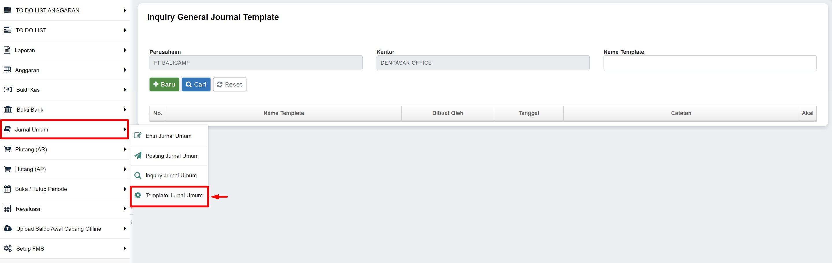This screenshot has height=263, width=832.
Task: Click the Revaluasi calculator icon
Action: (7, 209)
